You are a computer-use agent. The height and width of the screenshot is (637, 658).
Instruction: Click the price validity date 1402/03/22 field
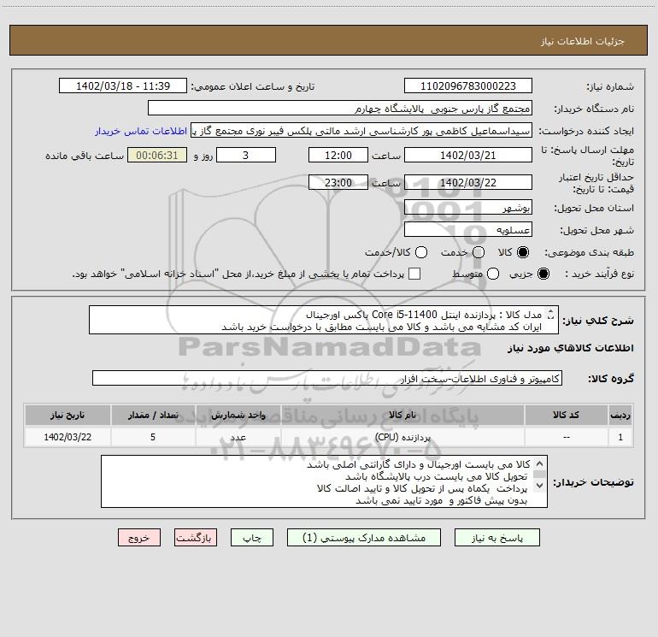coord(468,182)
